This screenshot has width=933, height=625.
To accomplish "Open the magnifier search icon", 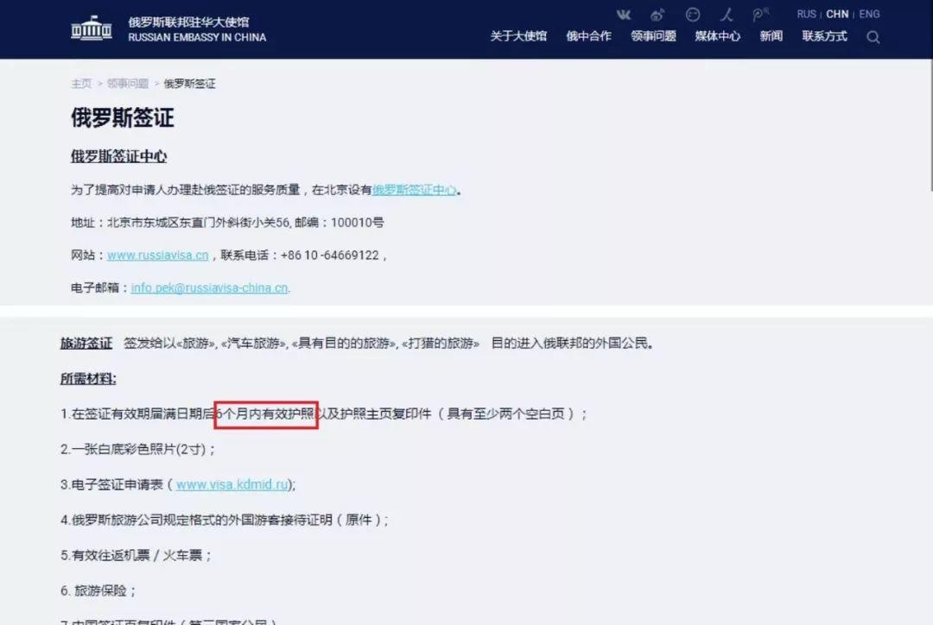I will click(x=873, y=37).
